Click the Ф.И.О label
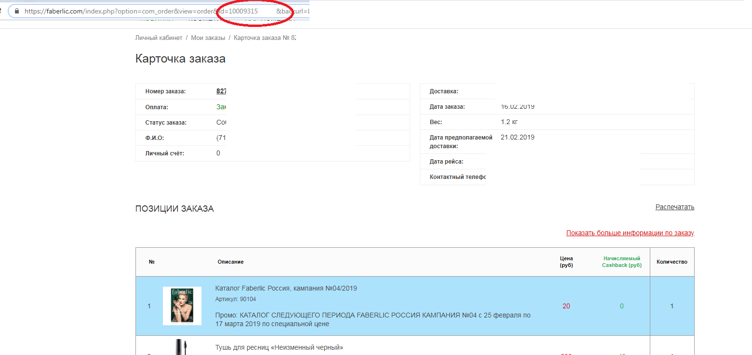The height and width of the screenshot is (355, 752). tap(154, 138)
